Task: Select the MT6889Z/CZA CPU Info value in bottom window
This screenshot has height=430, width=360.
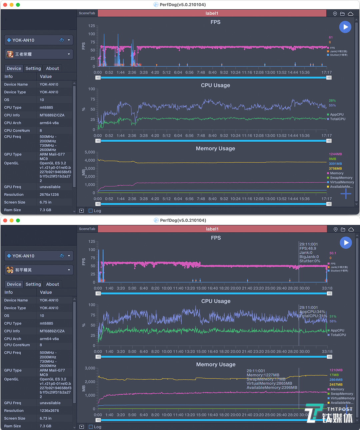Action: (52, 331)
